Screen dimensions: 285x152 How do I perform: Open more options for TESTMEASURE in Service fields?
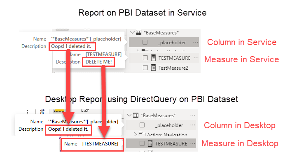pyautogui.click(x=196, y=58)
